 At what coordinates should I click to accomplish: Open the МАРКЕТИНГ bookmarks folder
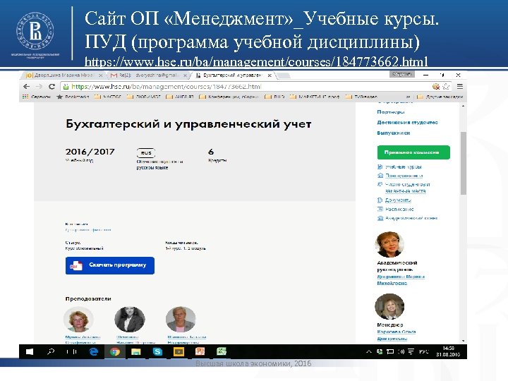pos(314,97)
